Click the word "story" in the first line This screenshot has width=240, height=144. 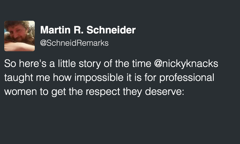pos(90,64)
